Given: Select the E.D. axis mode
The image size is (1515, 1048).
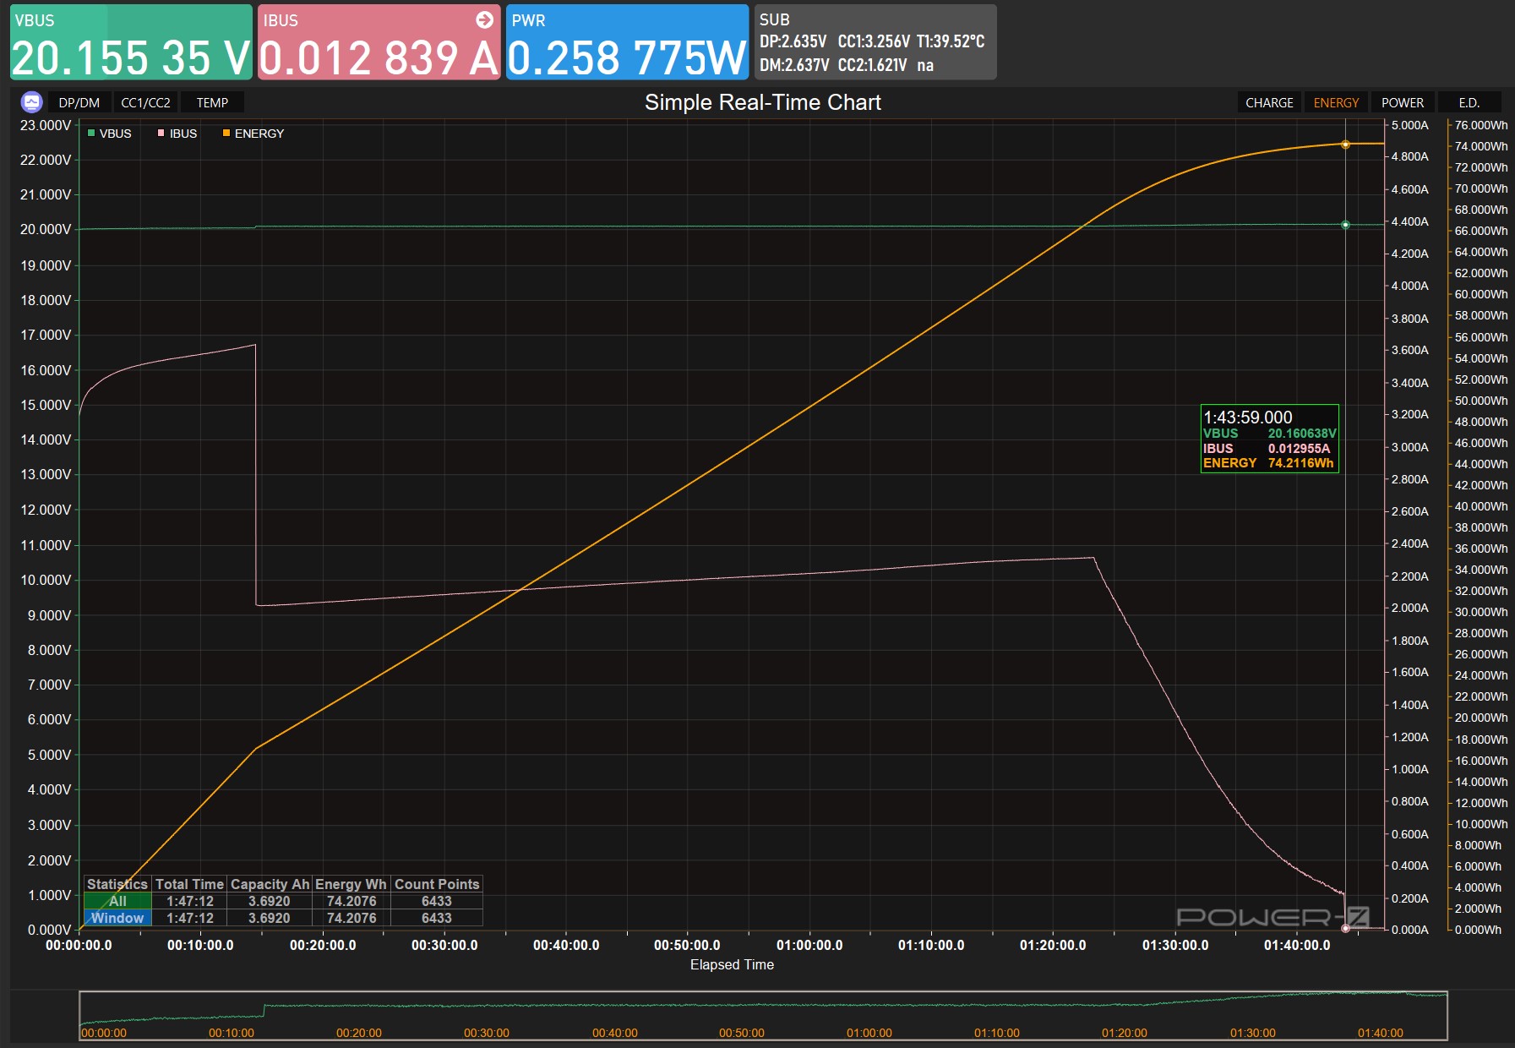Looking at the screenshot, I should point(1469,102).
